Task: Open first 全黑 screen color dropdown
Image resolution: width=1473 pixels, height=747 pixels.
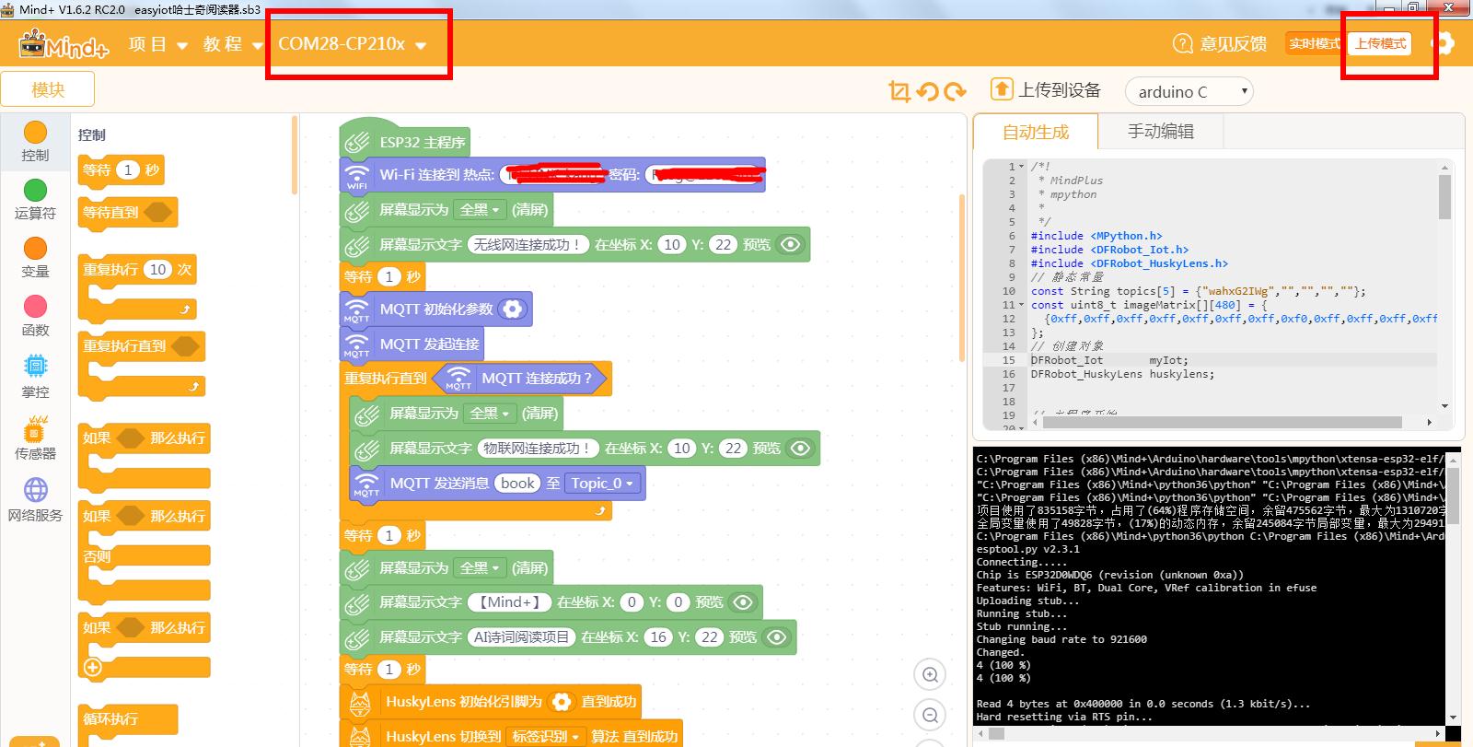Action: click(480, 210)
